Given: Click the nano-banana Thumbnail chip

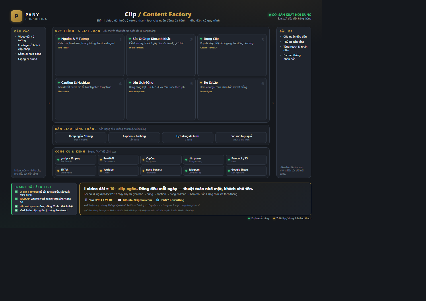Looking at the screenshot, I should [x=161, y=171].
